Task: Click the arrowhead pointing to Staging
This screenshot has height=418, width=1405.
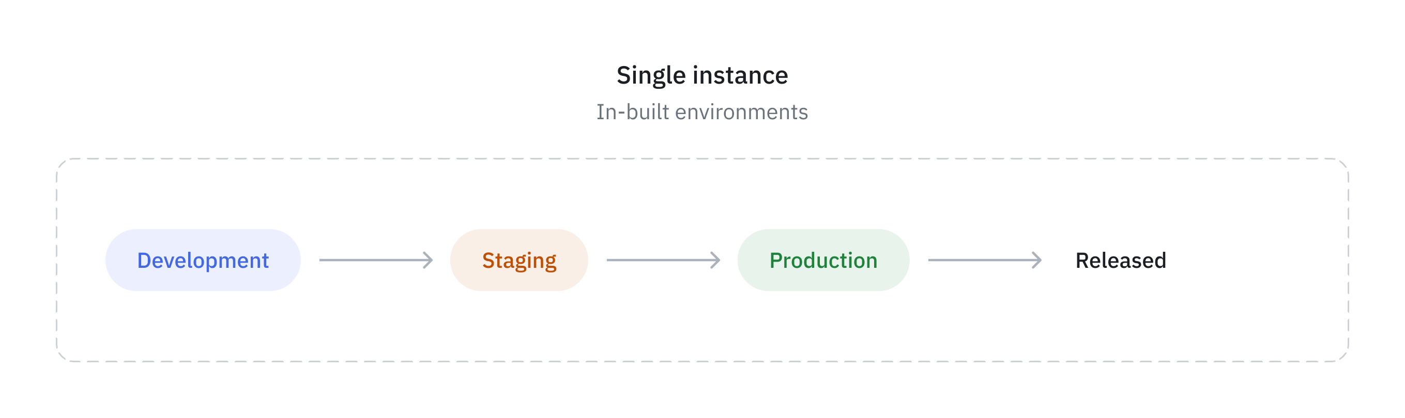Action: 428,260
